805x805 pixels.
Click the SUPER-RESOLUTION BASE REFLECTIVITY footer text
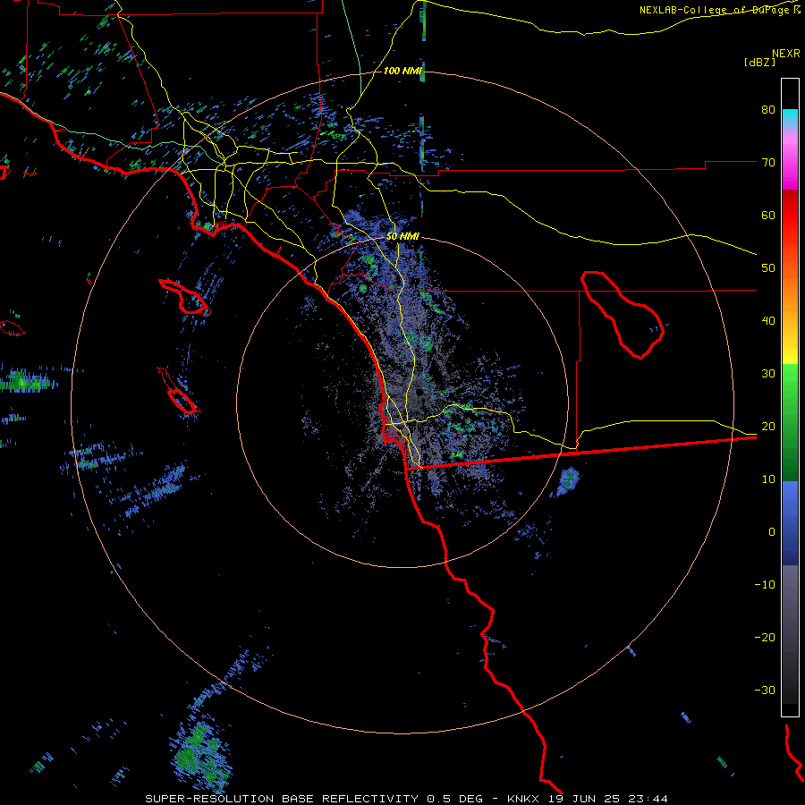point(282,799)
